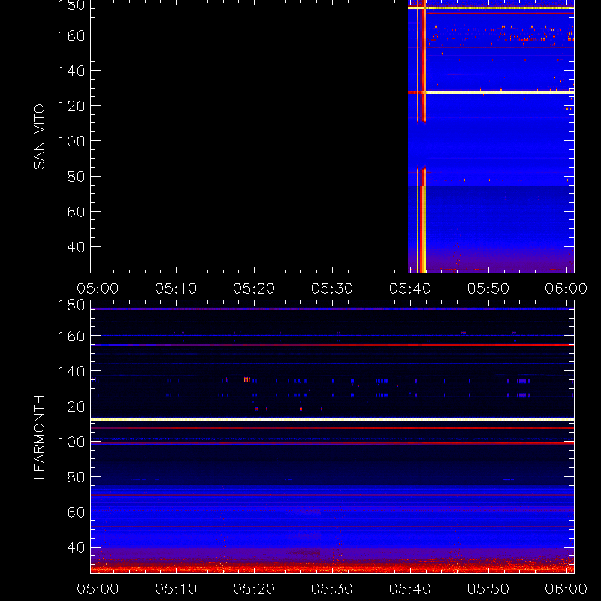Click the LEARMONTH axis title

pyautogui.click(x=39, y=437)
